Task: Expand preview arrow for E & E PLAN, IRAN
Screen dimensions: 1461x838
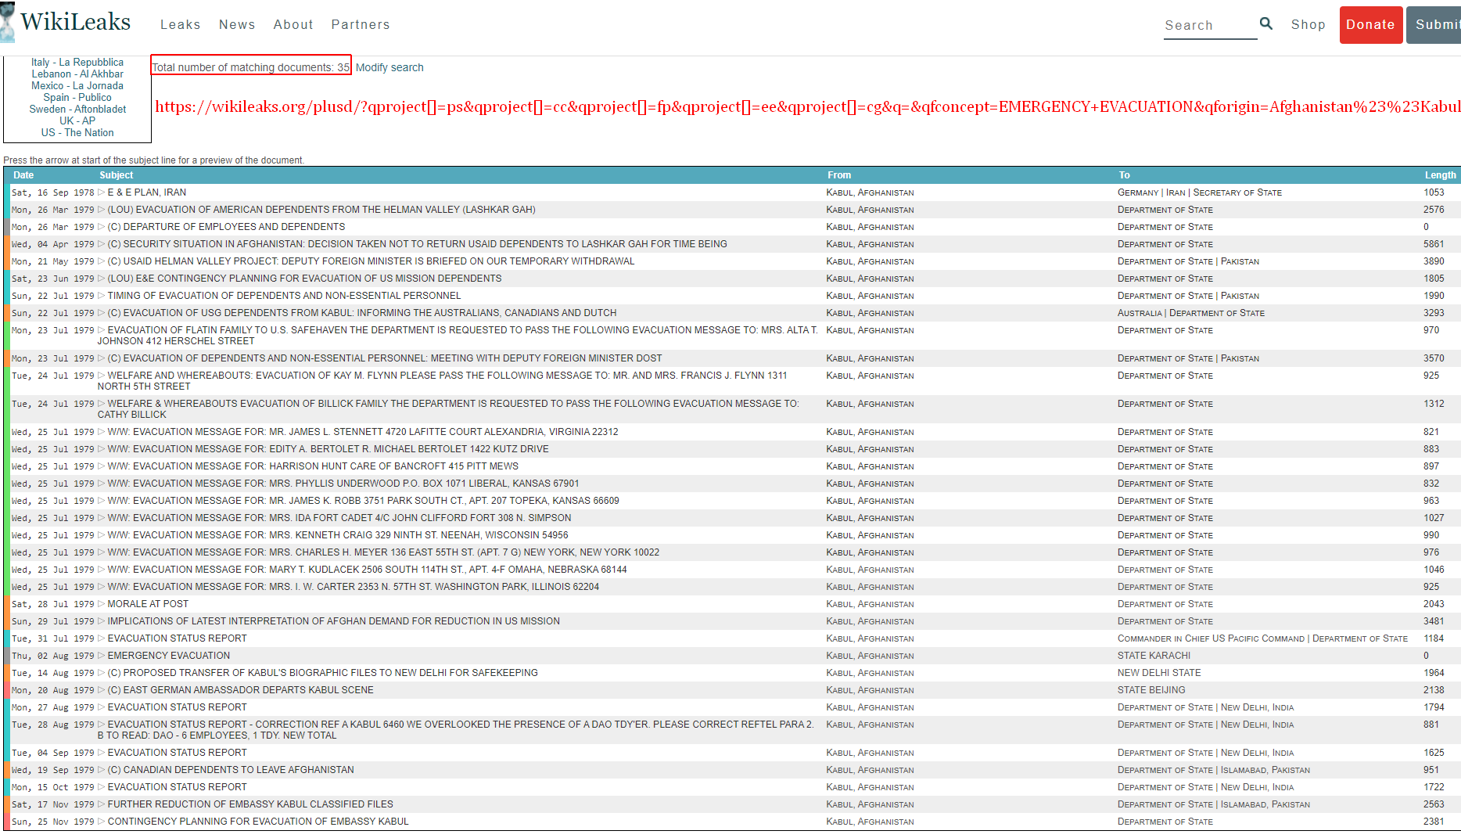Action: coord(101,192)
